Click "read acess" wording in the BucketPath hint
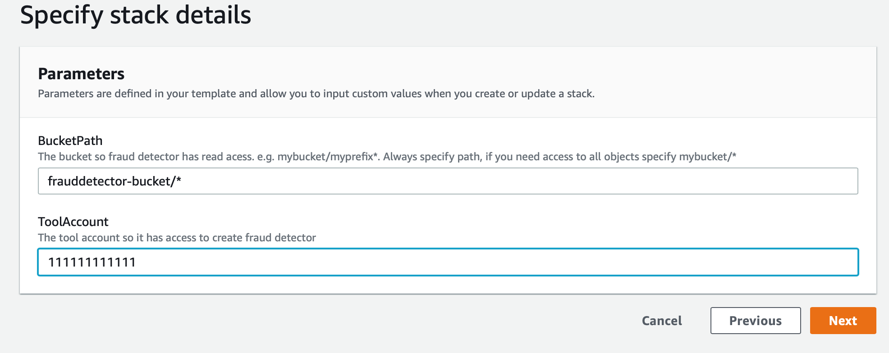This screenshot has width=889, height=353. point(222,157)
